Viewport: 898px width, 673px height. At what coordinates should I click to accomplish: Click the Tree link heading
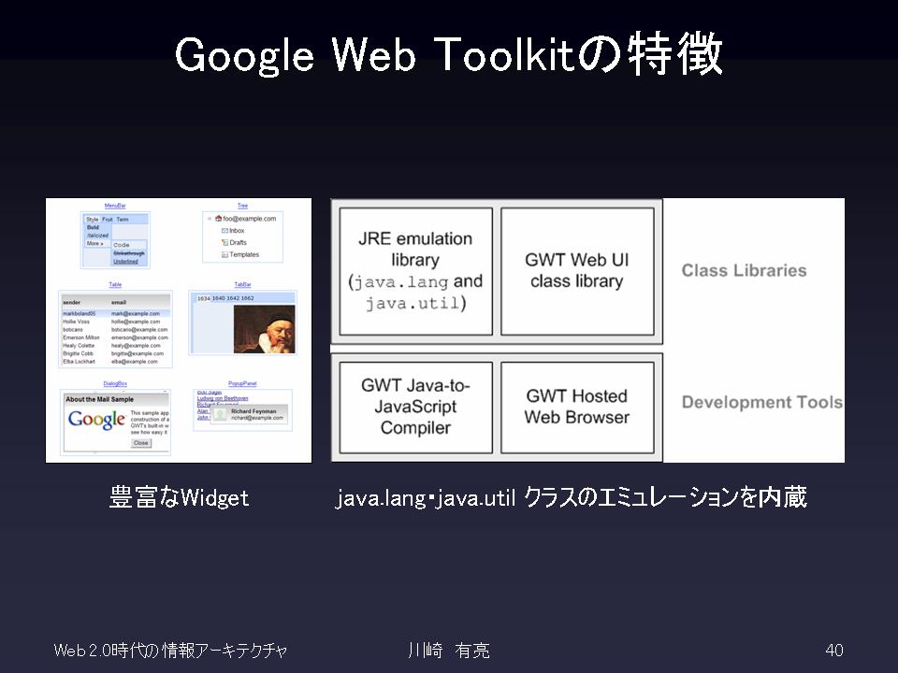[243, 206]
